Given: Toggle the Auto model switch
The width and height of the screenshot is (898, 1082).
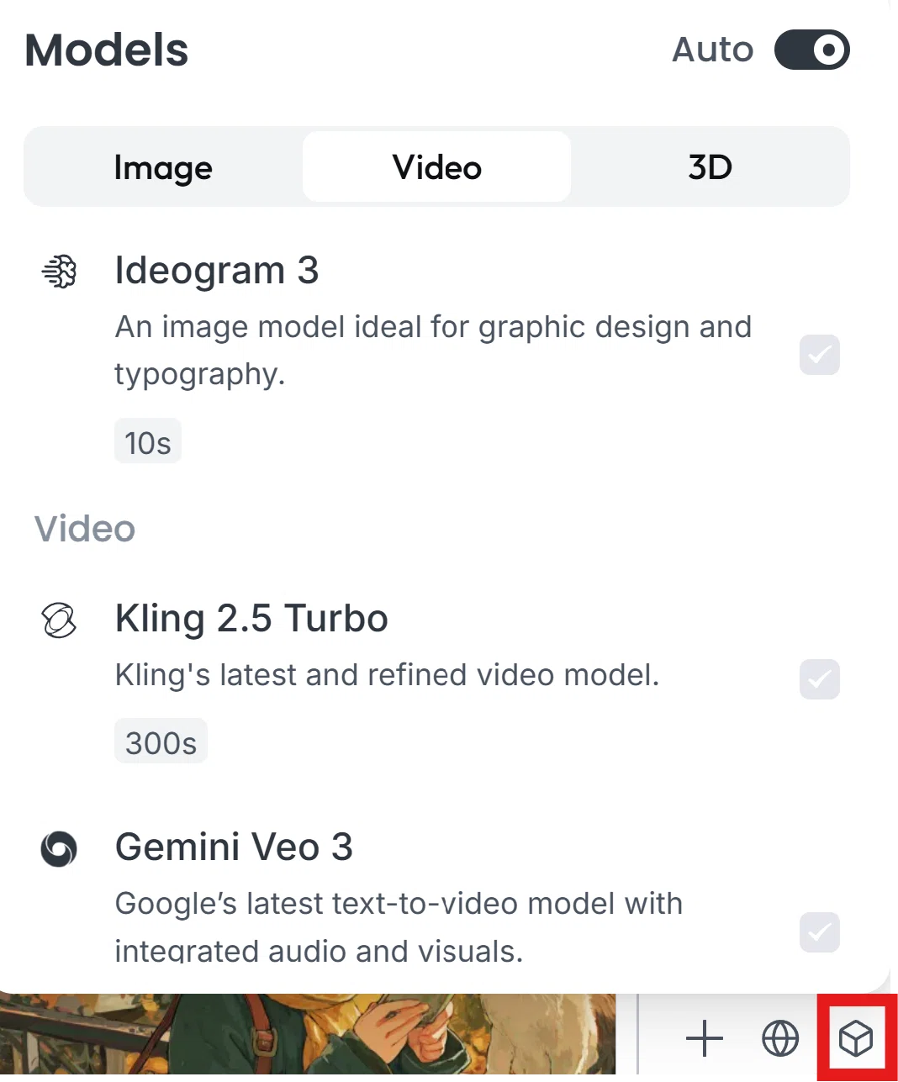Looking at the screenshot, I should click(811, 50).
